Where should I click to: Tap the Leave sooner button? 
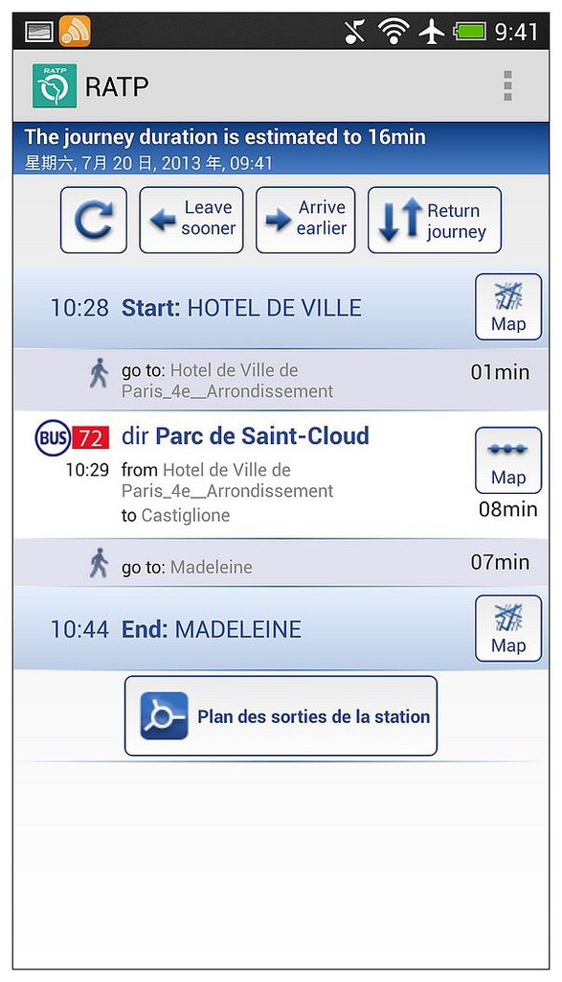coord(191,220)
